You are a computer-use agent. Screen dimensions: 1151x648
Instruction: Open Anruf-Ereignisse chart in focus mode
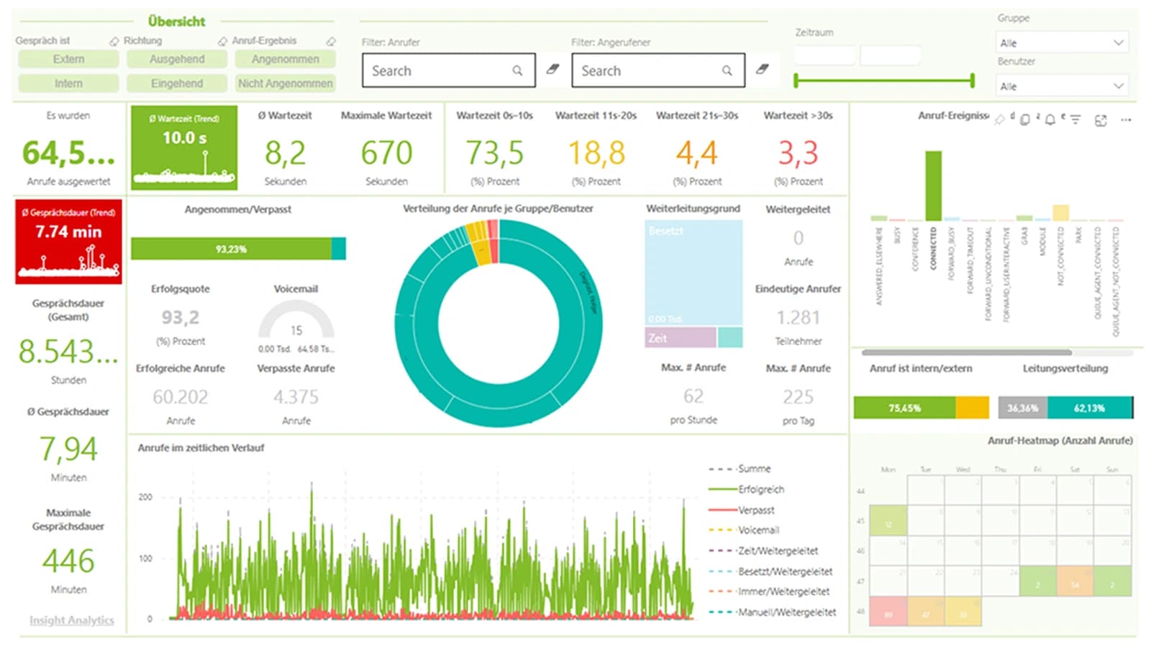(x=1101, y=120)
